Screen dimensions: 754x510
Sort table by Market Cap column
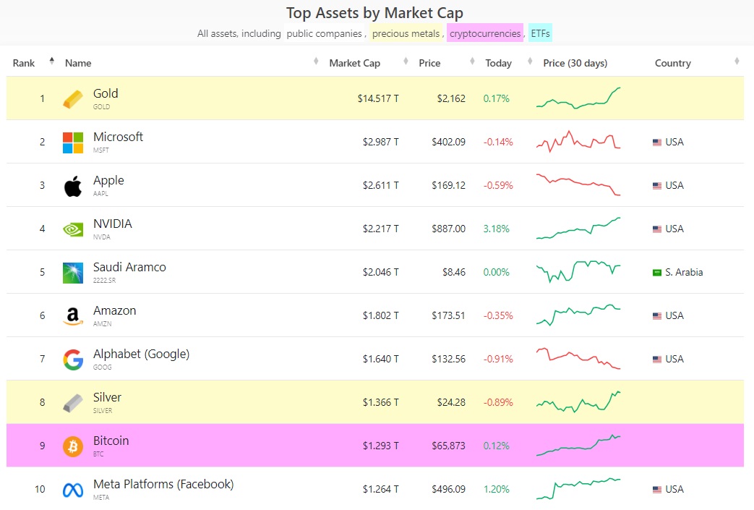tap(354, 63)
